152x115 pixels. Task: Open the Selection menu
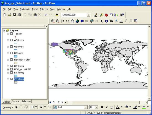tap(44, 9)
